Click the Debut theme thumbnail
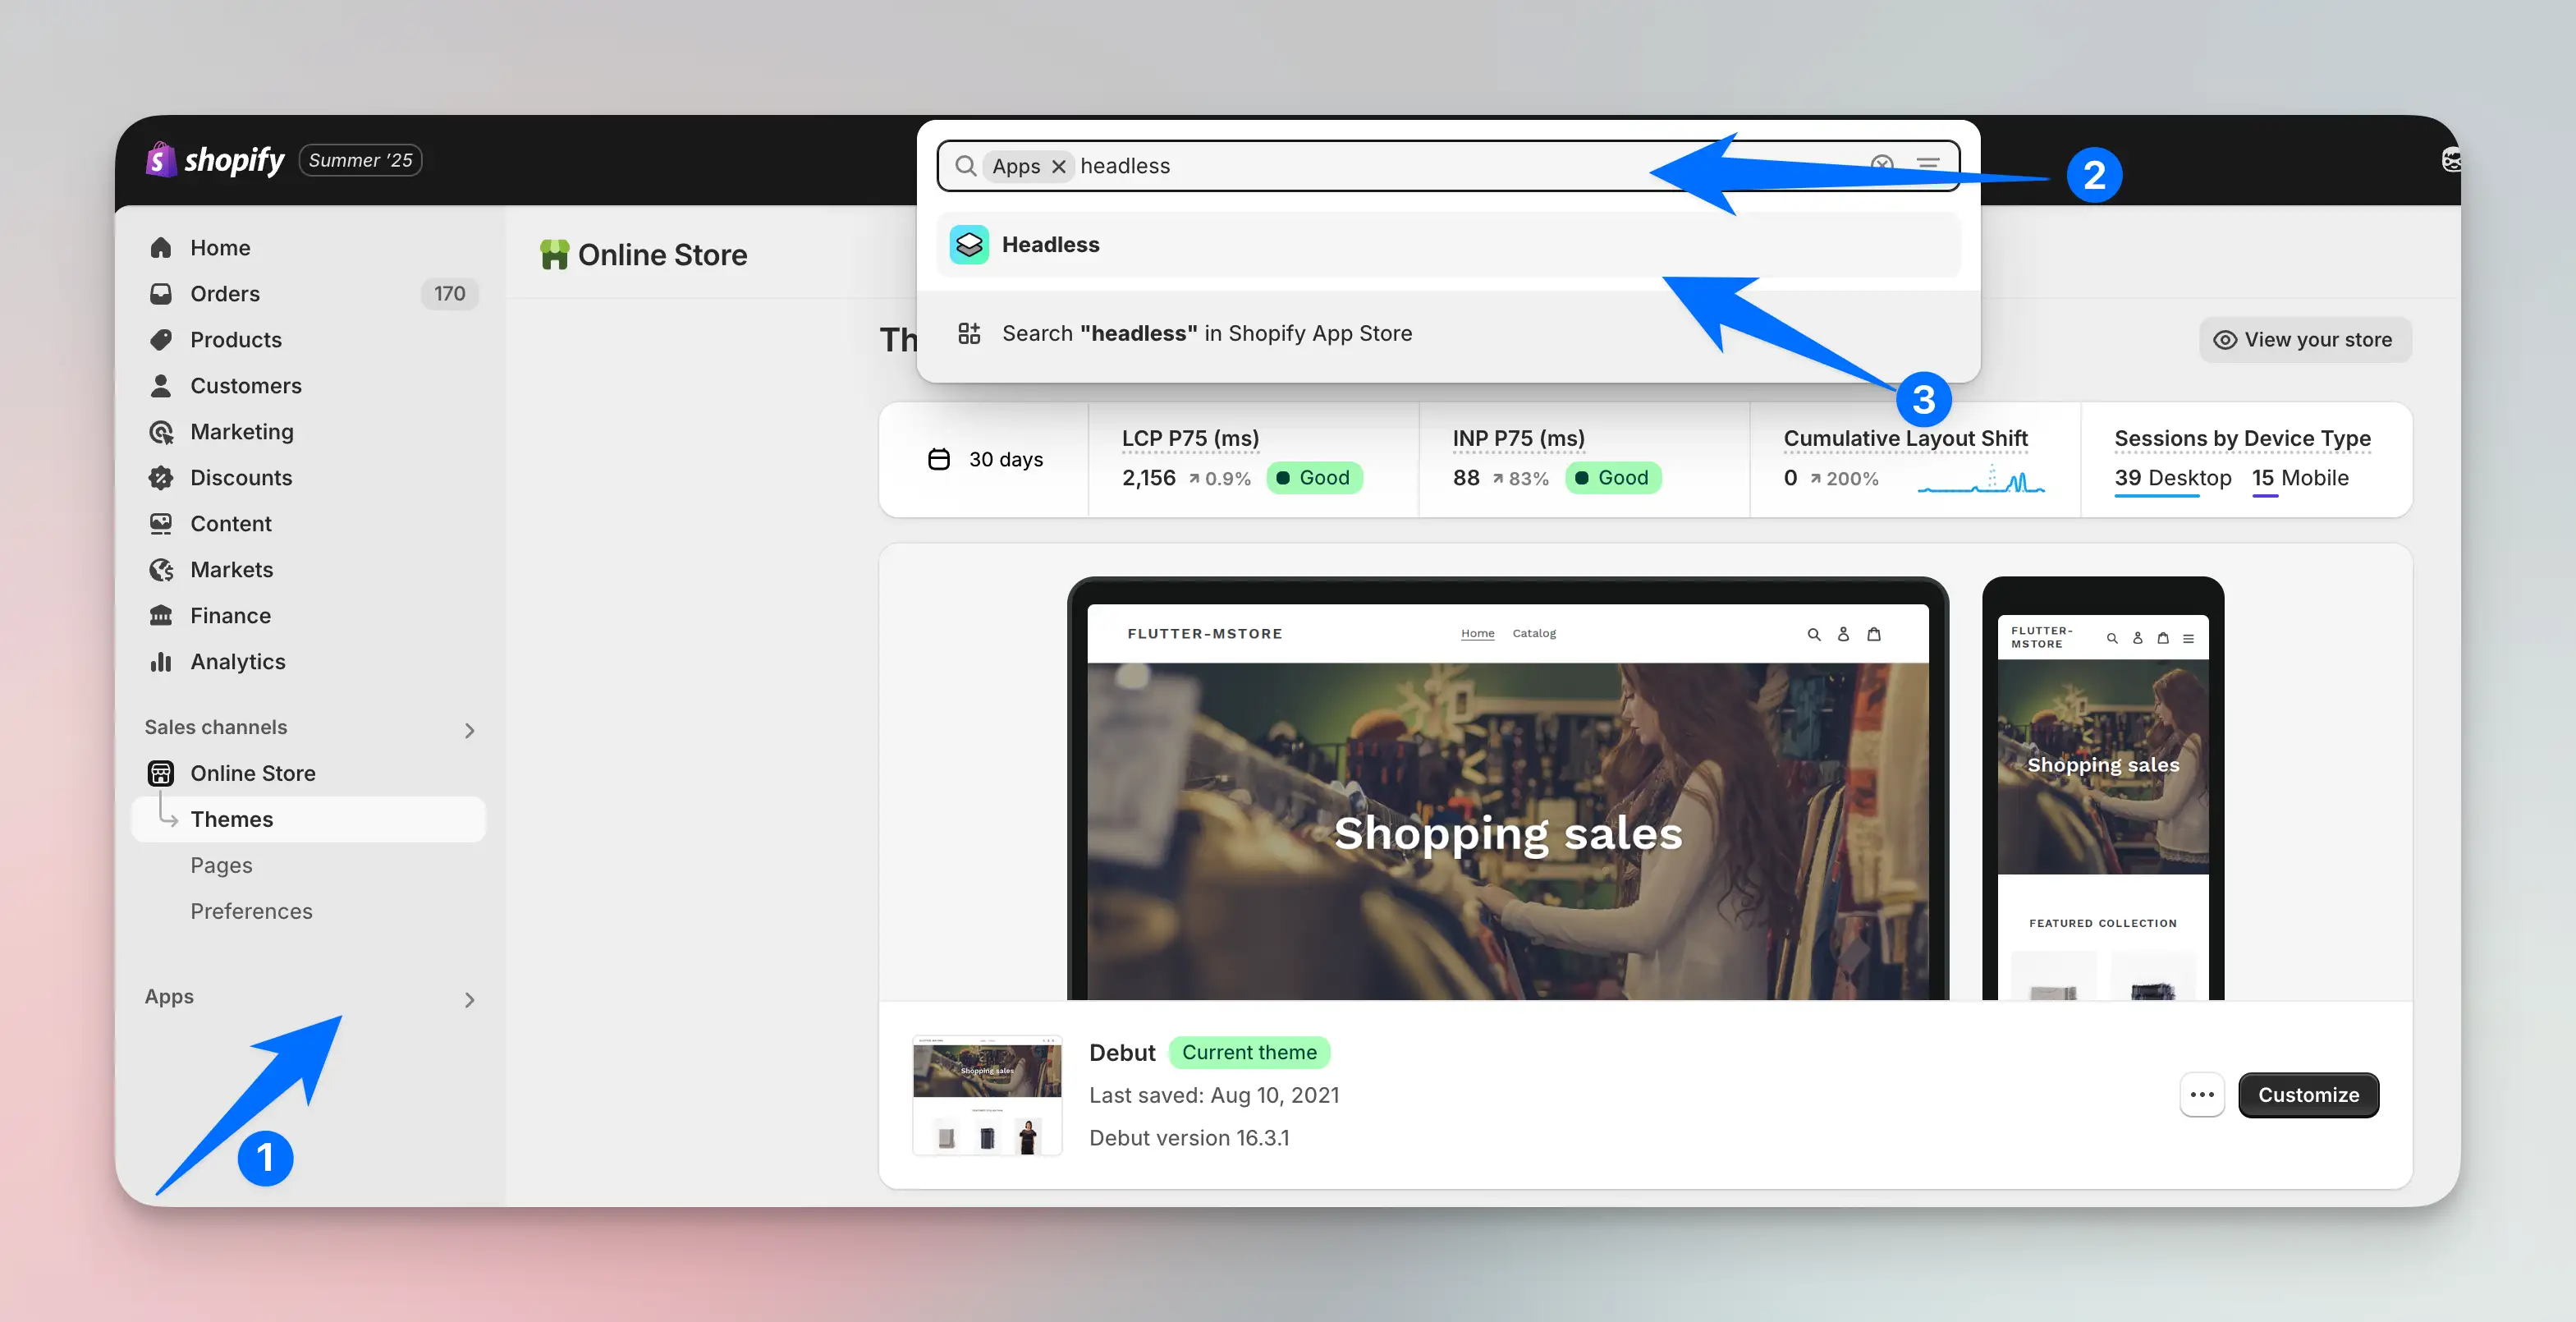The width and height of the screenshot is (2576, 1322). click(x=986, y=1095)
